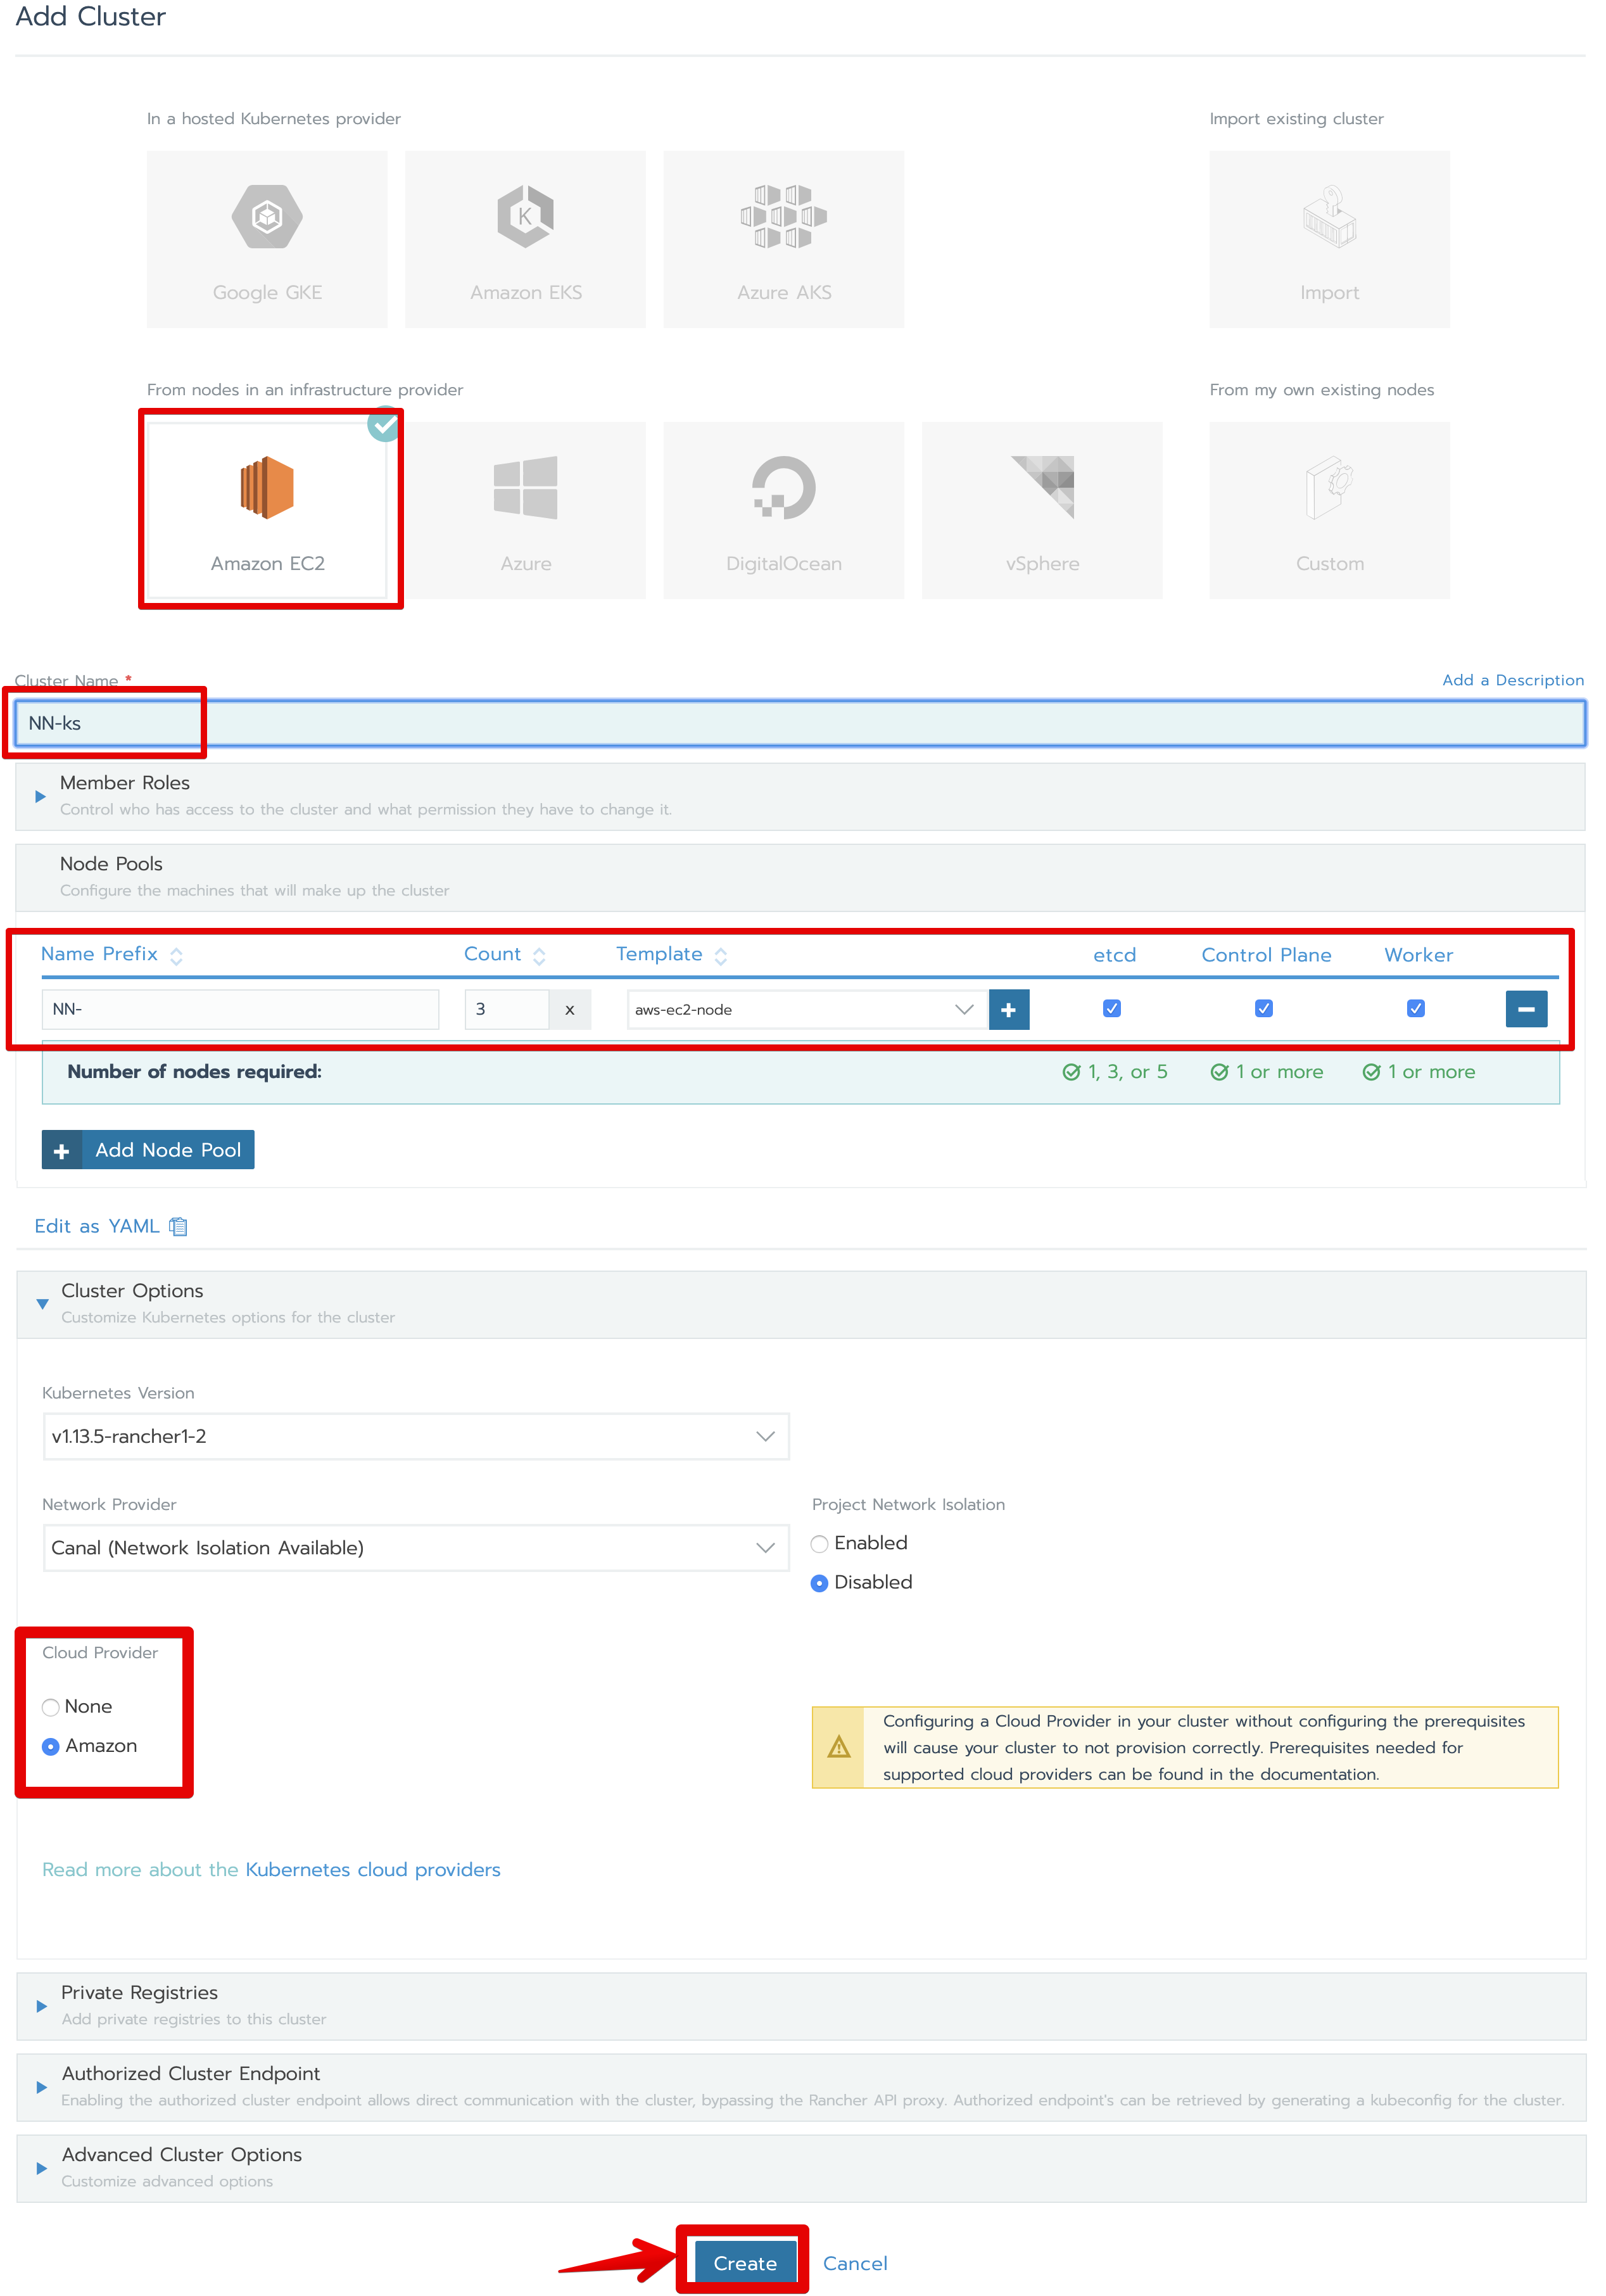Screen dimensions: 1606x2296
Task: Uncheck the etcd role checkbox
Action: [x=1111, y=1008]
